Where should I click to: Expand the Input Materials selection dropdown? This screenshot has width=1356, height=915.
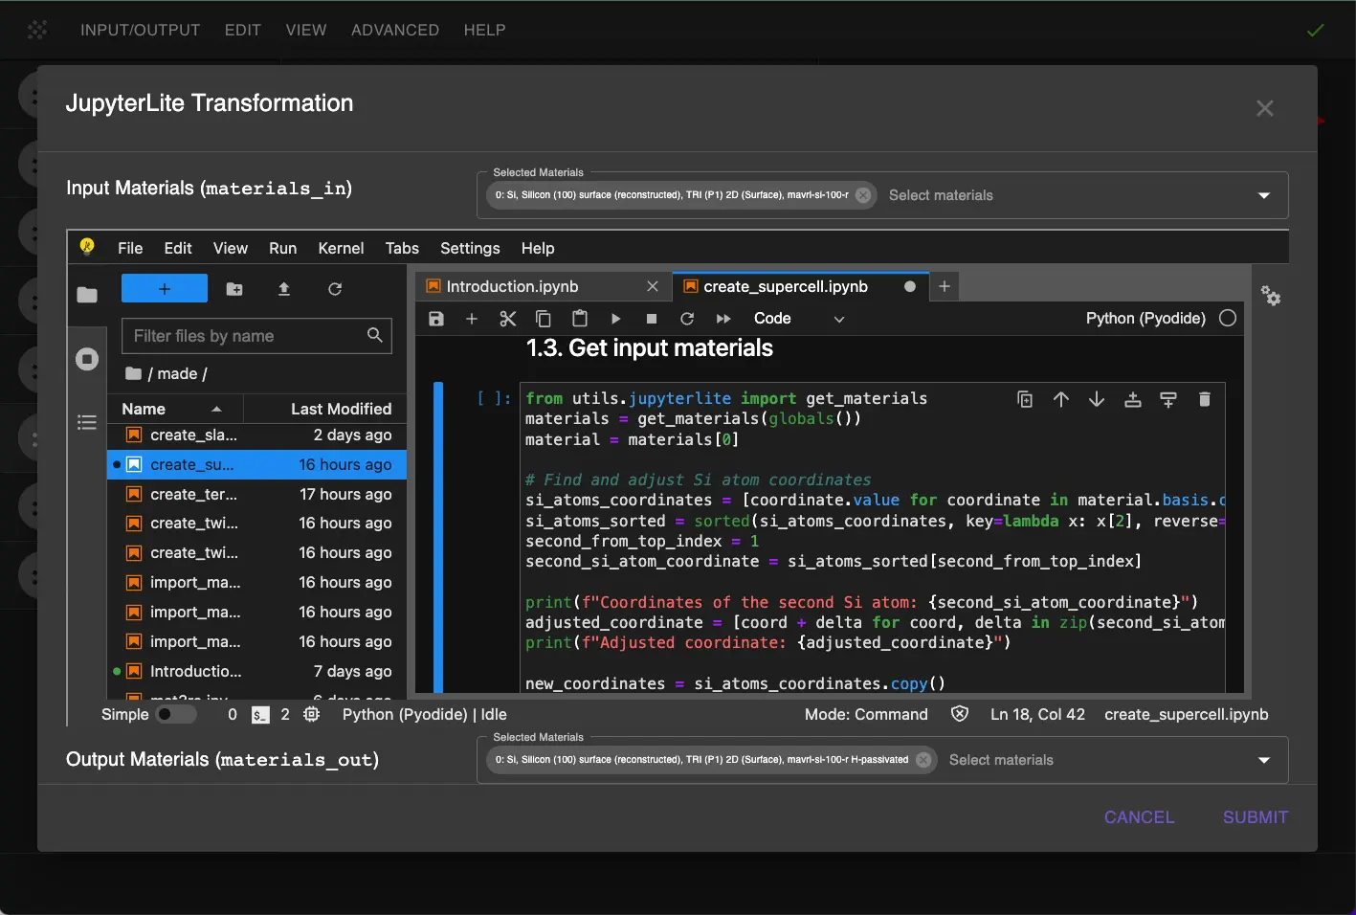[x=1263, y=195]
